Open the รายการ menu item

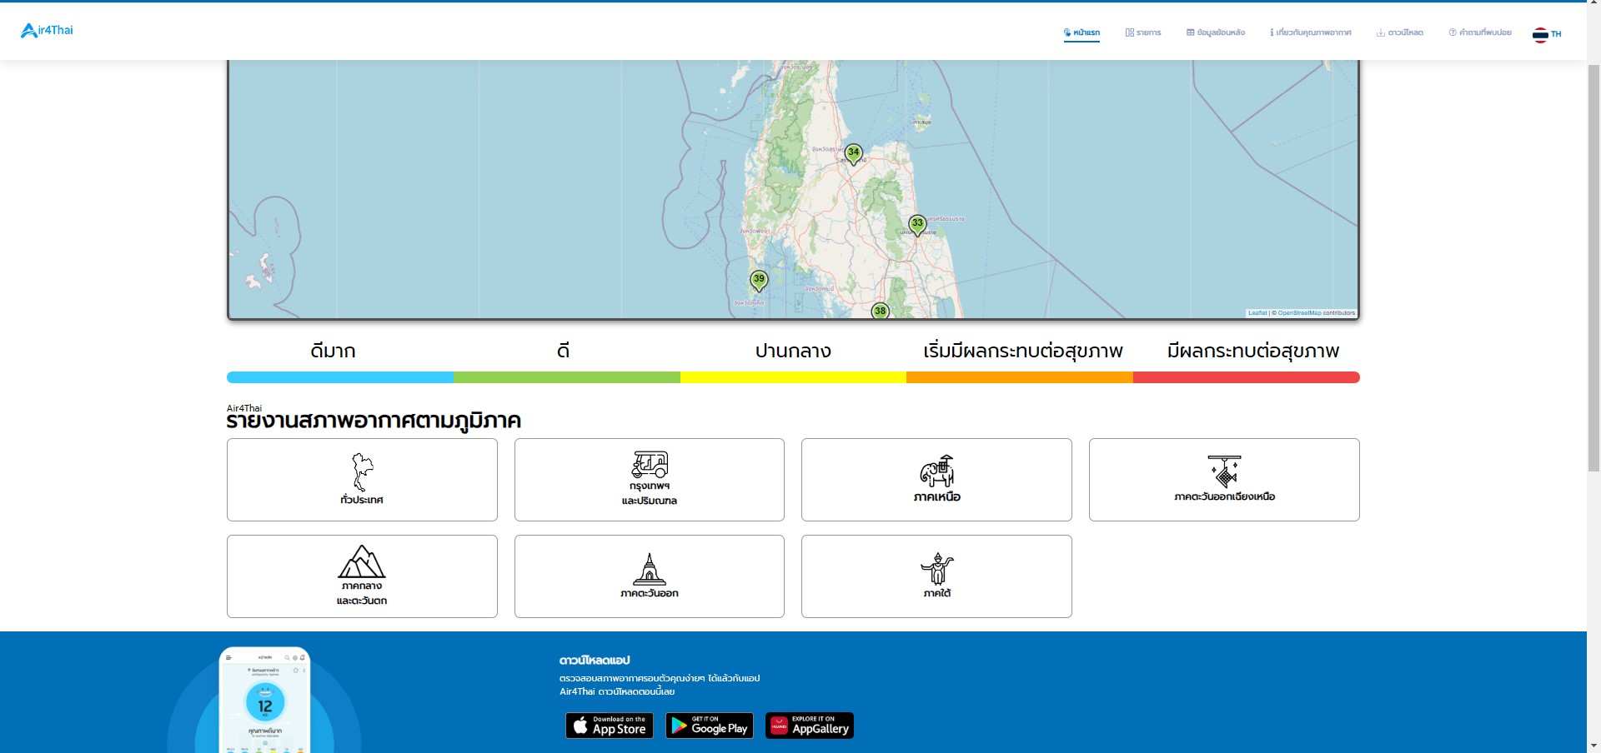tap(1143, 32)
